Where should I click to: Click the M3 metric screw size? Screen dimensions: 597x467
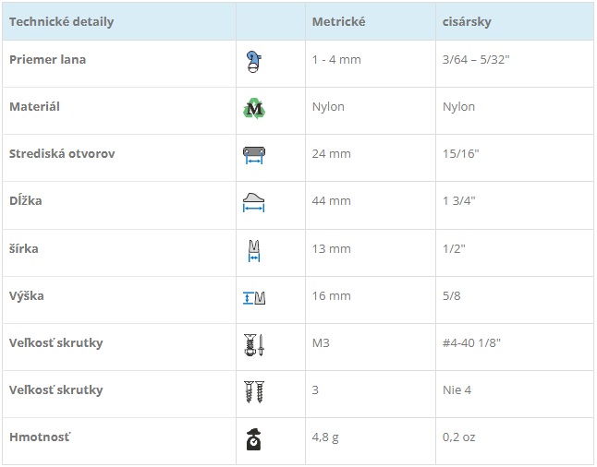tap(321, 343)
